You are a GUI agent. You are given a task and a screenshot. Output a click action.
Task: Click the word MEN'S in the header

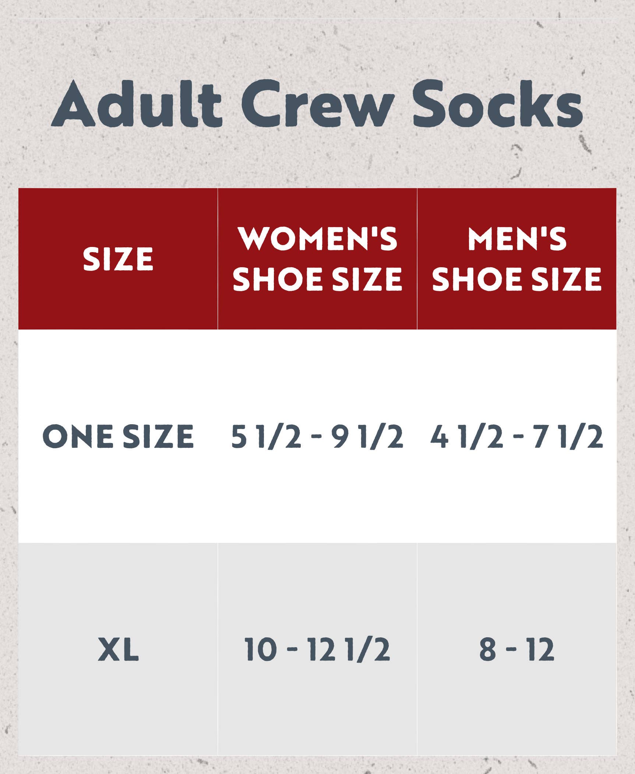(x=517, y=238)
